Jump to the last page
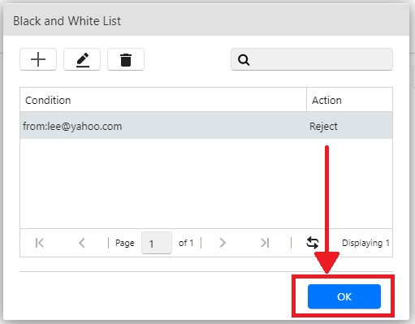 (265, 243)
